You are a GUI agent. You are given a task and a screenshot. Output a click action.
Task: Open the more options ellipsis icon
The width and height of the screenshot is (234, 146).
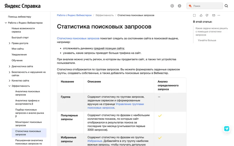219,15
